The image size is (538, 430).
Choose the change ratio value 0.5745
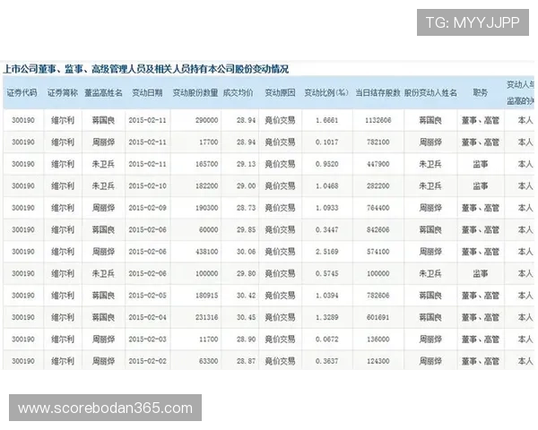tap(326, 274)
